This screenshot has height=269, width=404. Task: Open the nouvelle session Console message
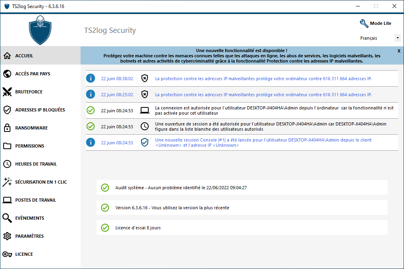click(263, 142)
